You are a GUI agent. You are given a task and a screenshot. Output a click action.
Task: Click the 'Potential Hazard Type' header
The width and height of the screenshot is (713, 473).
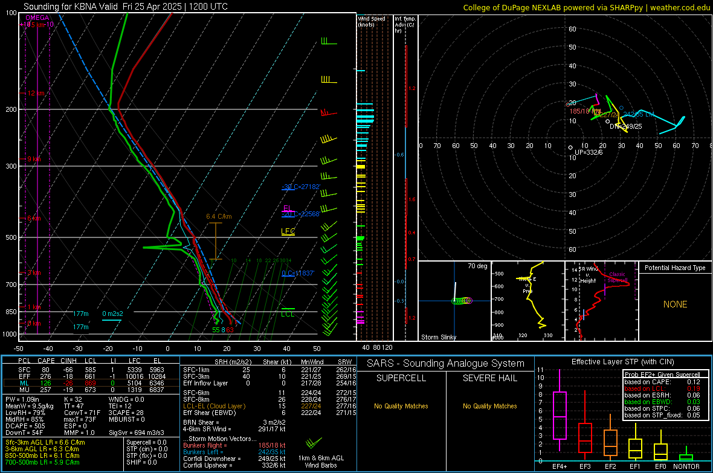[675, 268]
